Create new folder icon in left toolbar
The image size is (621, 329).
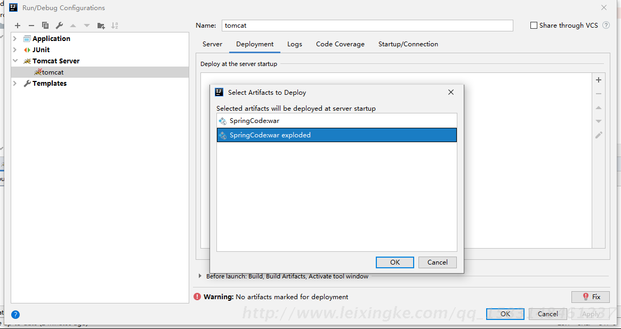[101, 26]
